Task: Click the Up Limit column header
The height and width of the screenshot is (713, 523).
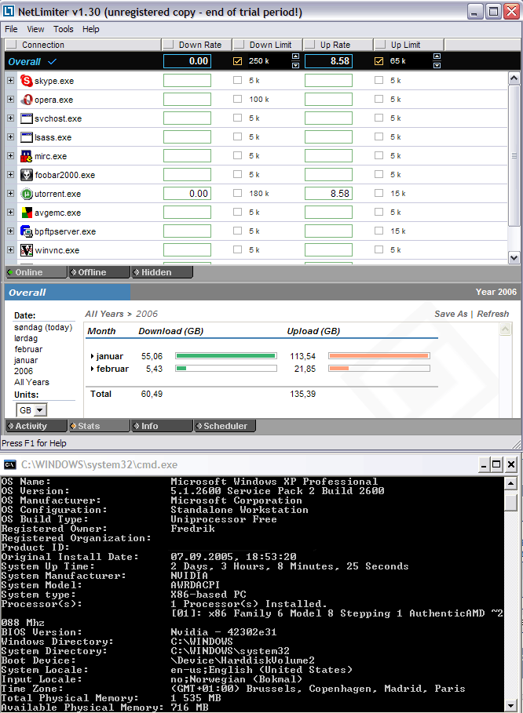Action: coord(409,45)
